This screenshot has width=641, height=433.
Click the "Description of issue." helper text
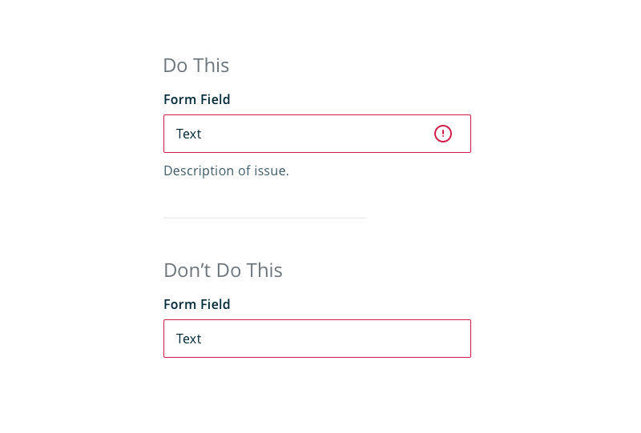[226, 170]
